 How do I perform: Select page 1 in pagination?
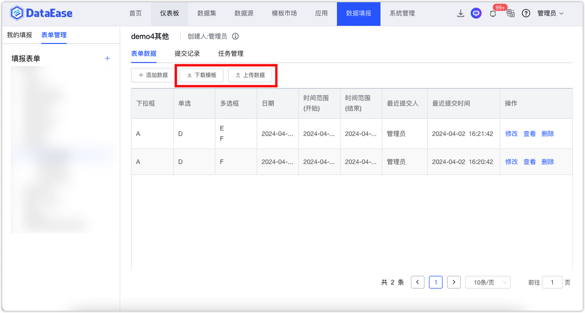[436, 282]
